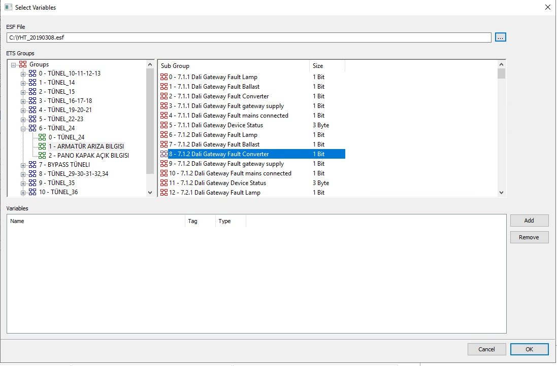Click the icon beside Groups root node
Viewport: 557px width, 366px height.
coord(23,64)
